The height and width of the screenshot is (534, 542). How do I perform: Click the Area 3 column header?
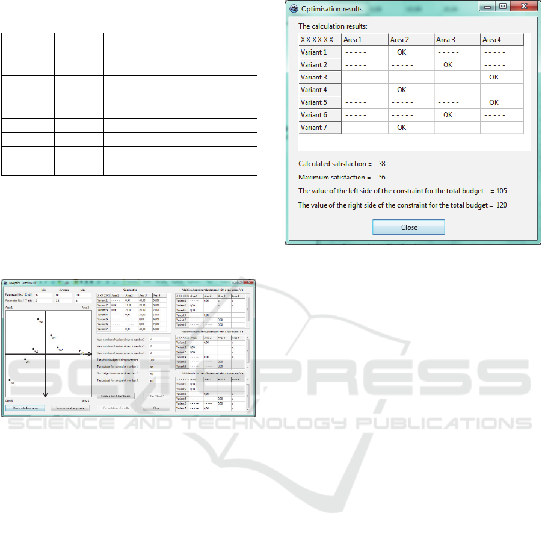457,40
